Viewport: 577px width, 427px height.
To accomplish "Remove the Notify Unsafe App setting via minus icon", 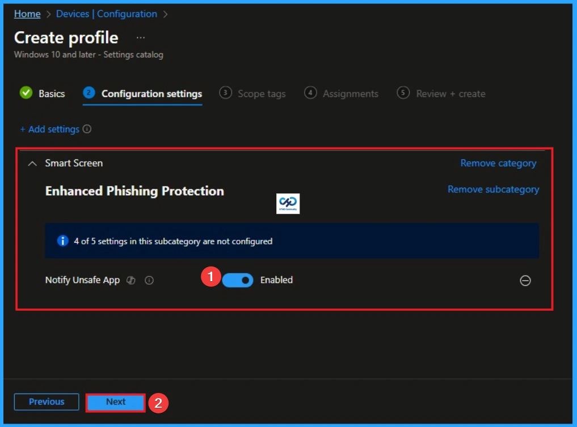I will (x=525, y=280).
